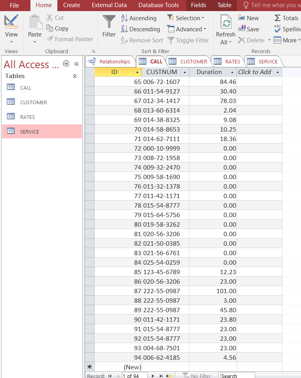The width and height of the screenshot is (301, 378).
Task: Run Spelling check
Action: tap(287, 29)
